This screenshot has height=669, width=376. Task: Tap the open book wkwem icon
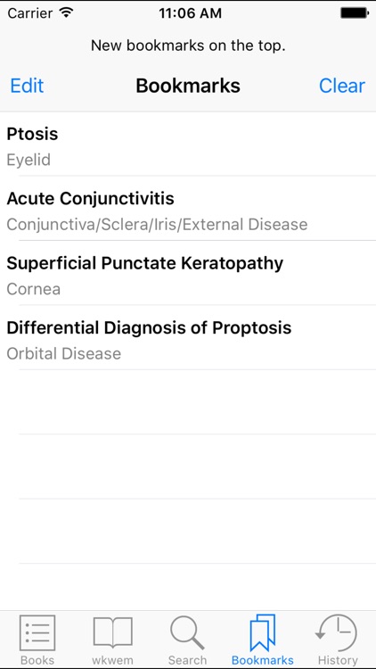pyautogui.click(x=112, y=632)
